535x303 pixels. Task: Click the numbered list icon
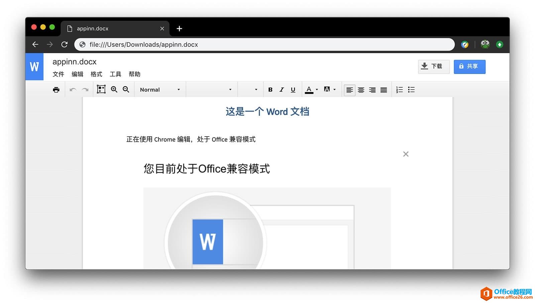[x=399, y=89]
